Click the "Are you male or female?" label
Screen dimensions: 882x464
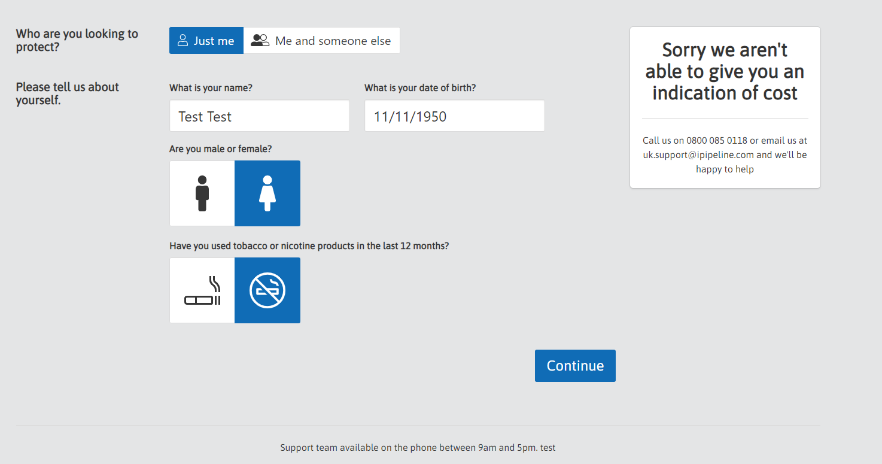coord(220,149)
